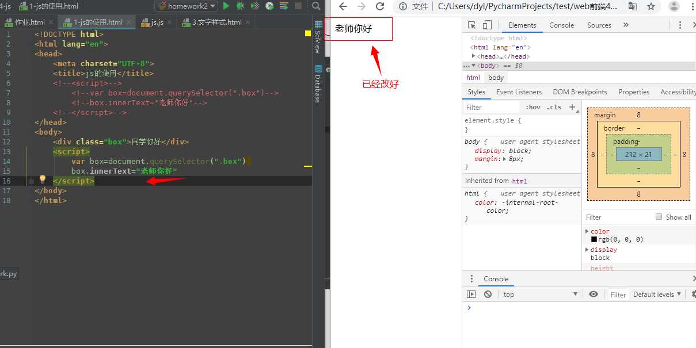Image resolution: width=696 pixels, height=348 pixels.
Task: Run homework2 with the green play icon
Action: [x=226, y=6]
